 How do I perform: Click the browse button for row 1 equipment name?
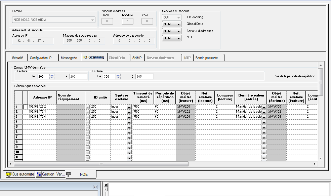click(x=87, y=107)
